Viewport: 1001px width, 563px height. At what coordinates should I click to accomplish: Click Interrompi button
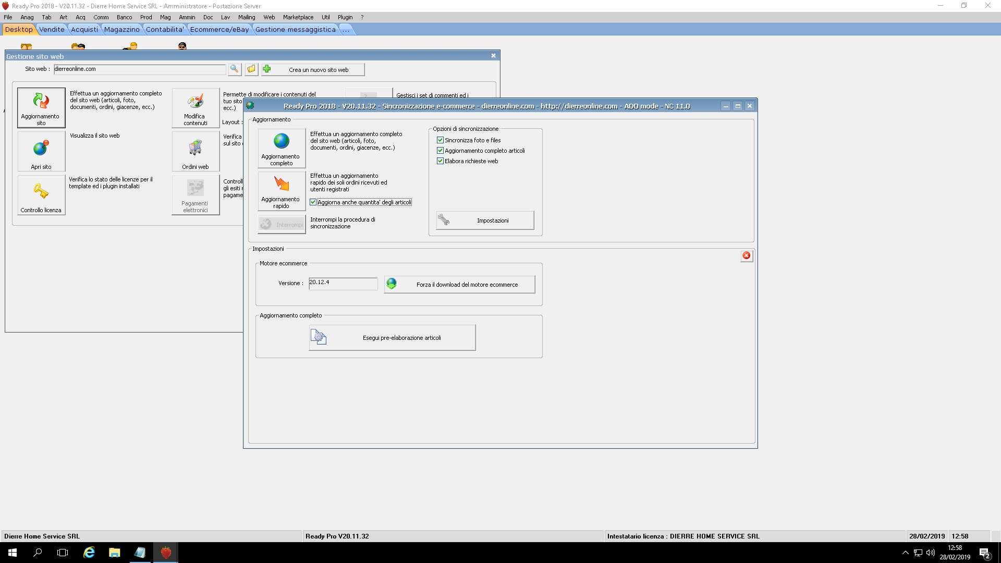[282, 225]
